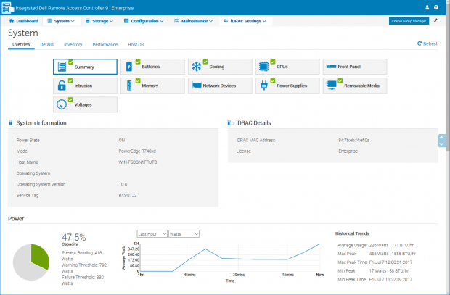The width and height of the screenshot is (450, 295).
Task: Open the Watts unit dropdown
Action: 183,234
